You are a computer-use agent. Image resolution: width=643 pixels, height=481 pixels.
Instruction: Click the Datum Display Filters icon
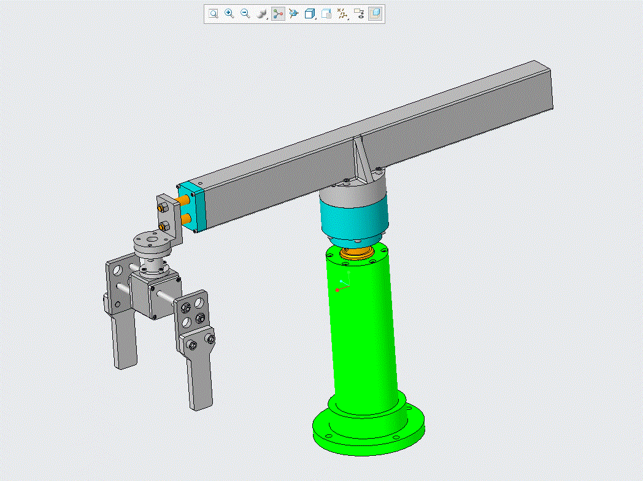click(342, 14)
